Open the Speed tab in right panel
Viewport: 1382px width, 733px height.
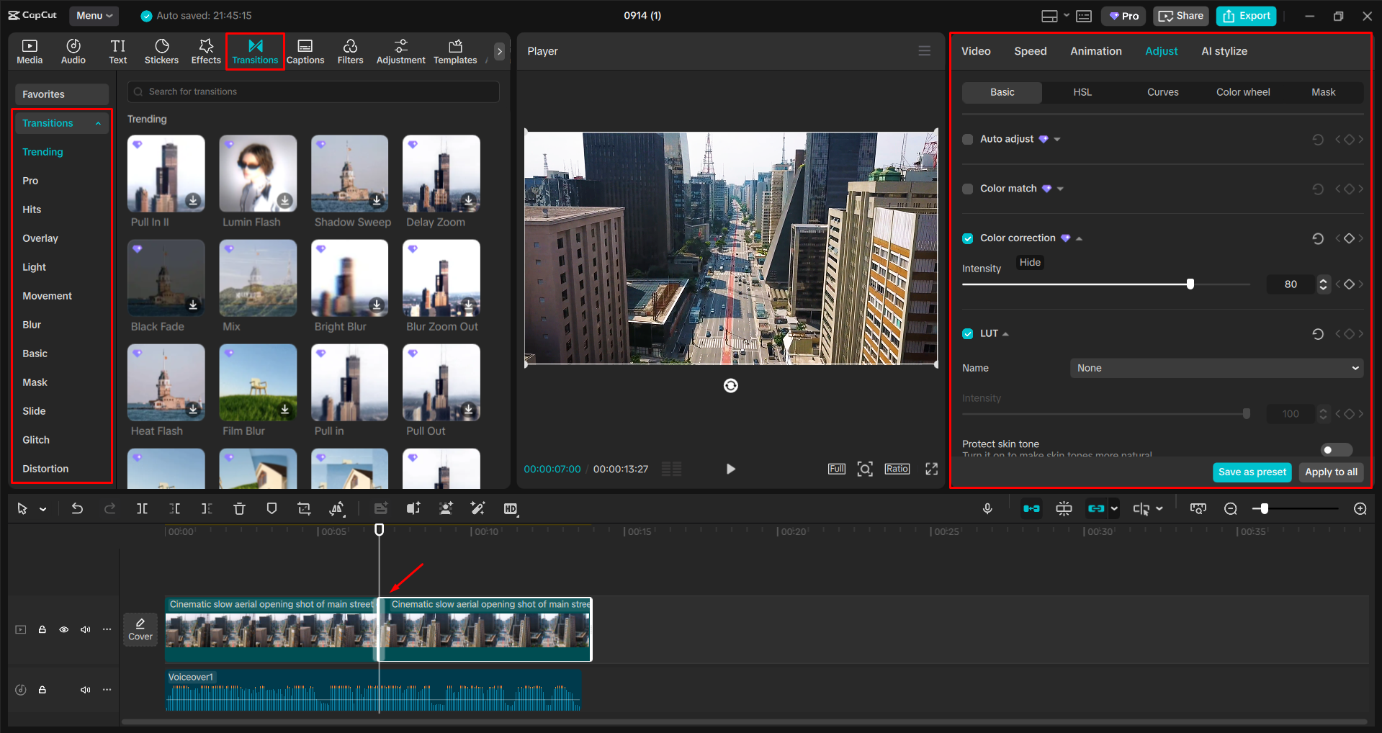click(1030, 50)
